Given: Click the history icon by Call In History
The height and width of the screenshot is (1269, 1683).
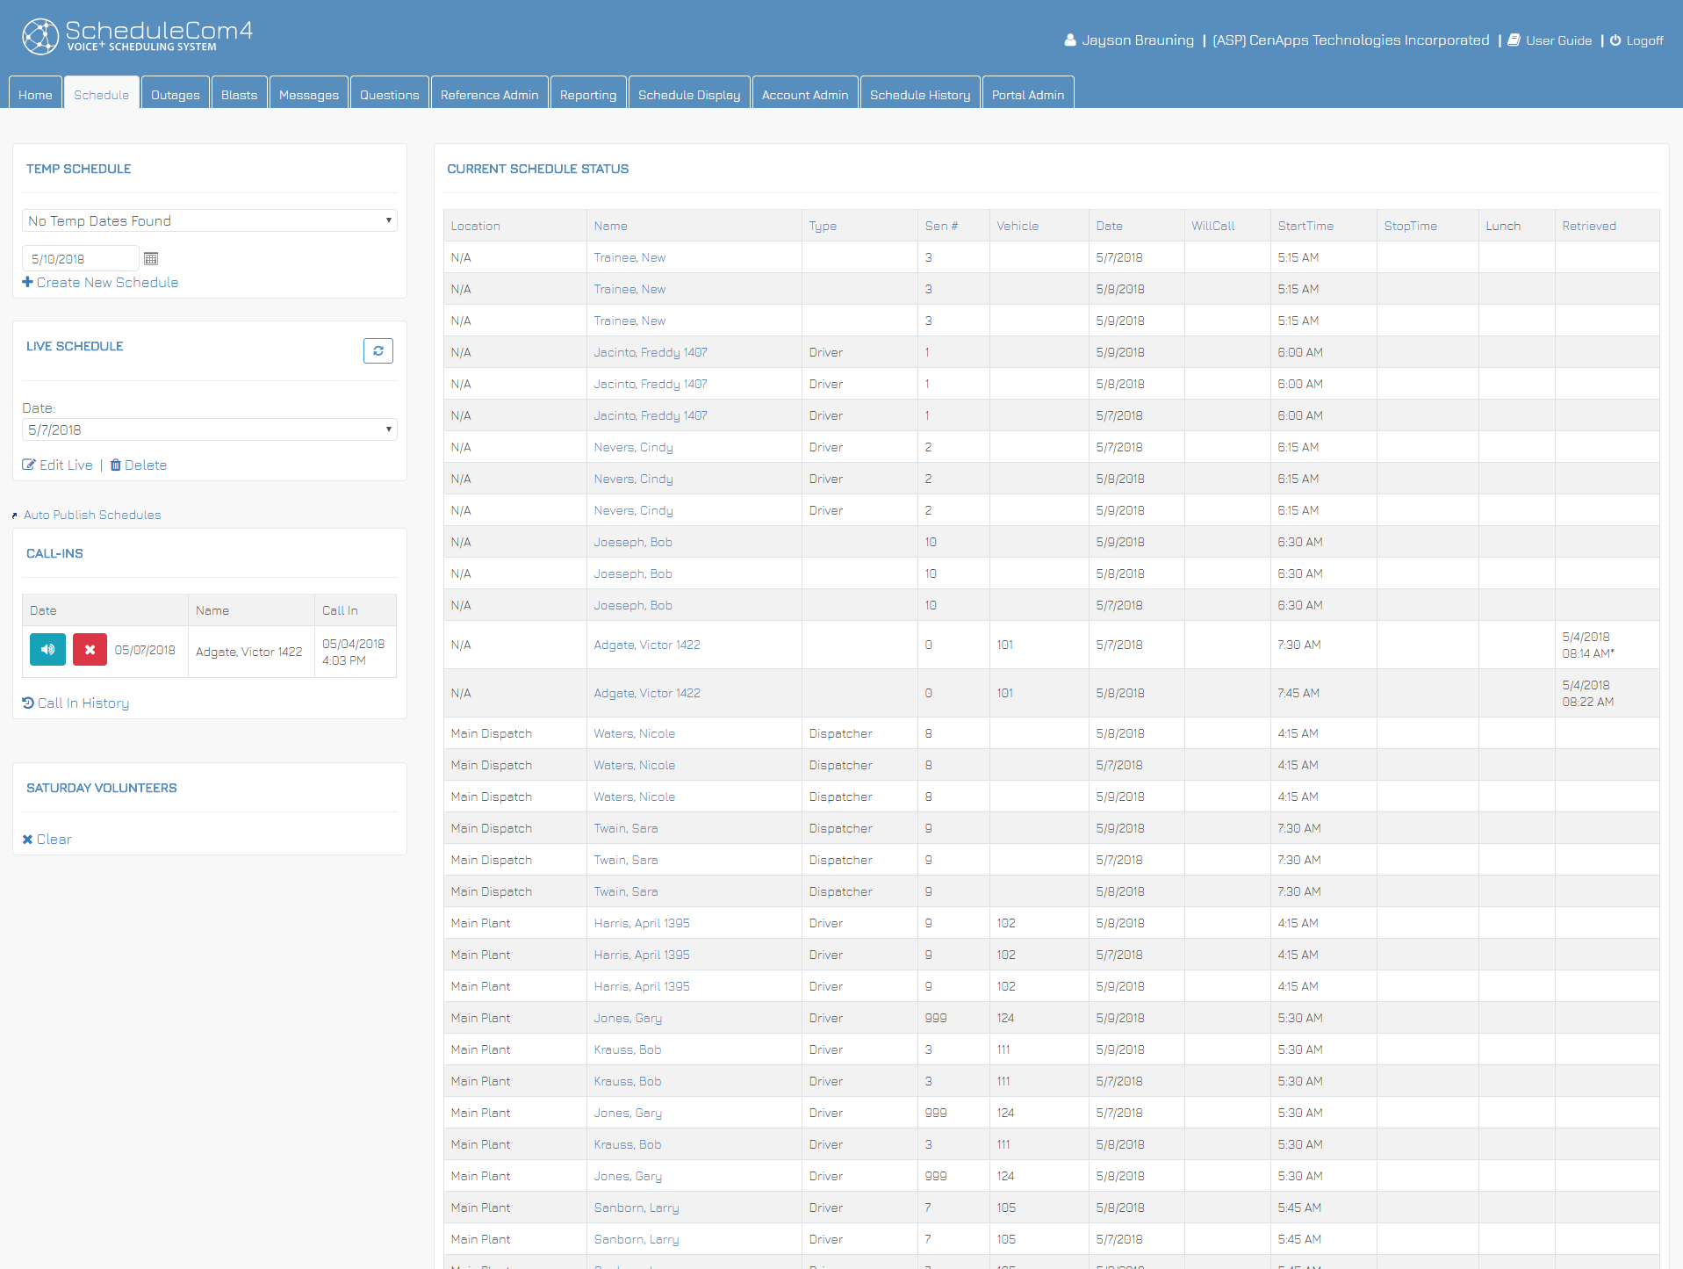Looking at the screenshot, I should (x=28, y=703).
